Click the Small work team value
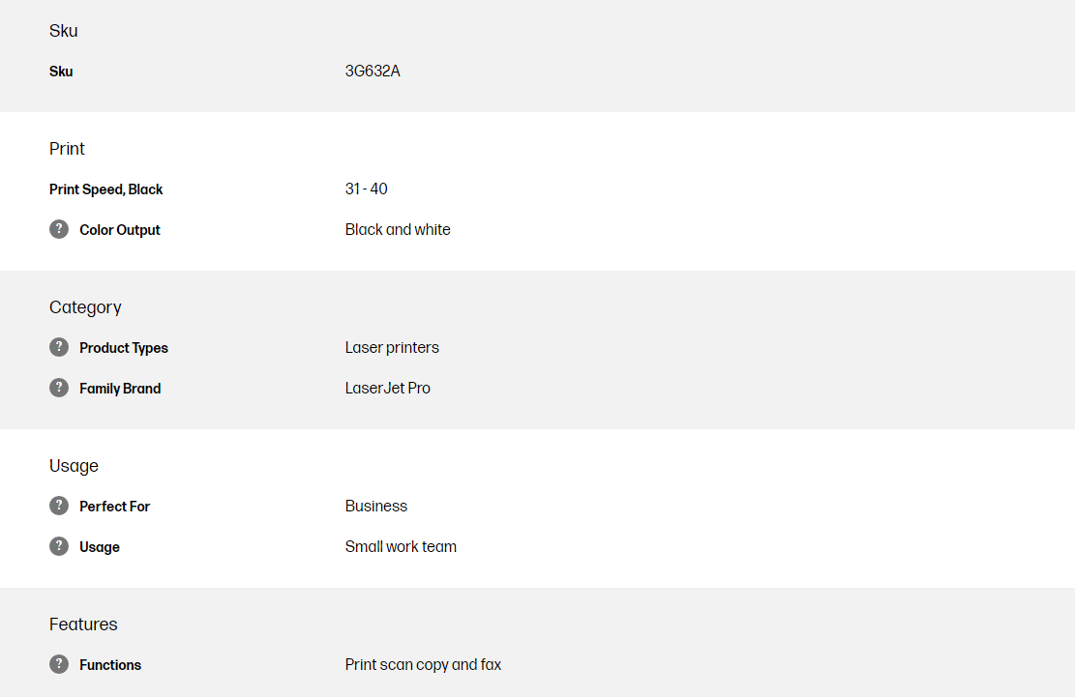1075x697 pixels. pyautogui.click(x=401, y=546)
